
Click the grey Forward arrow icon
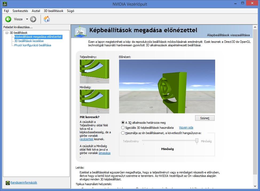(x=33, y=19)
